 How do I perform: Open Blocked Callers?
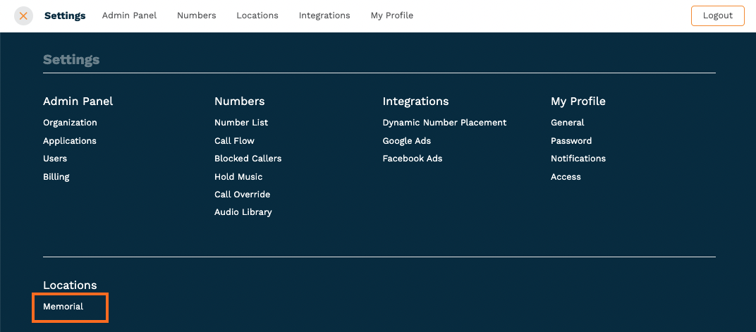[x=248, y=159]
